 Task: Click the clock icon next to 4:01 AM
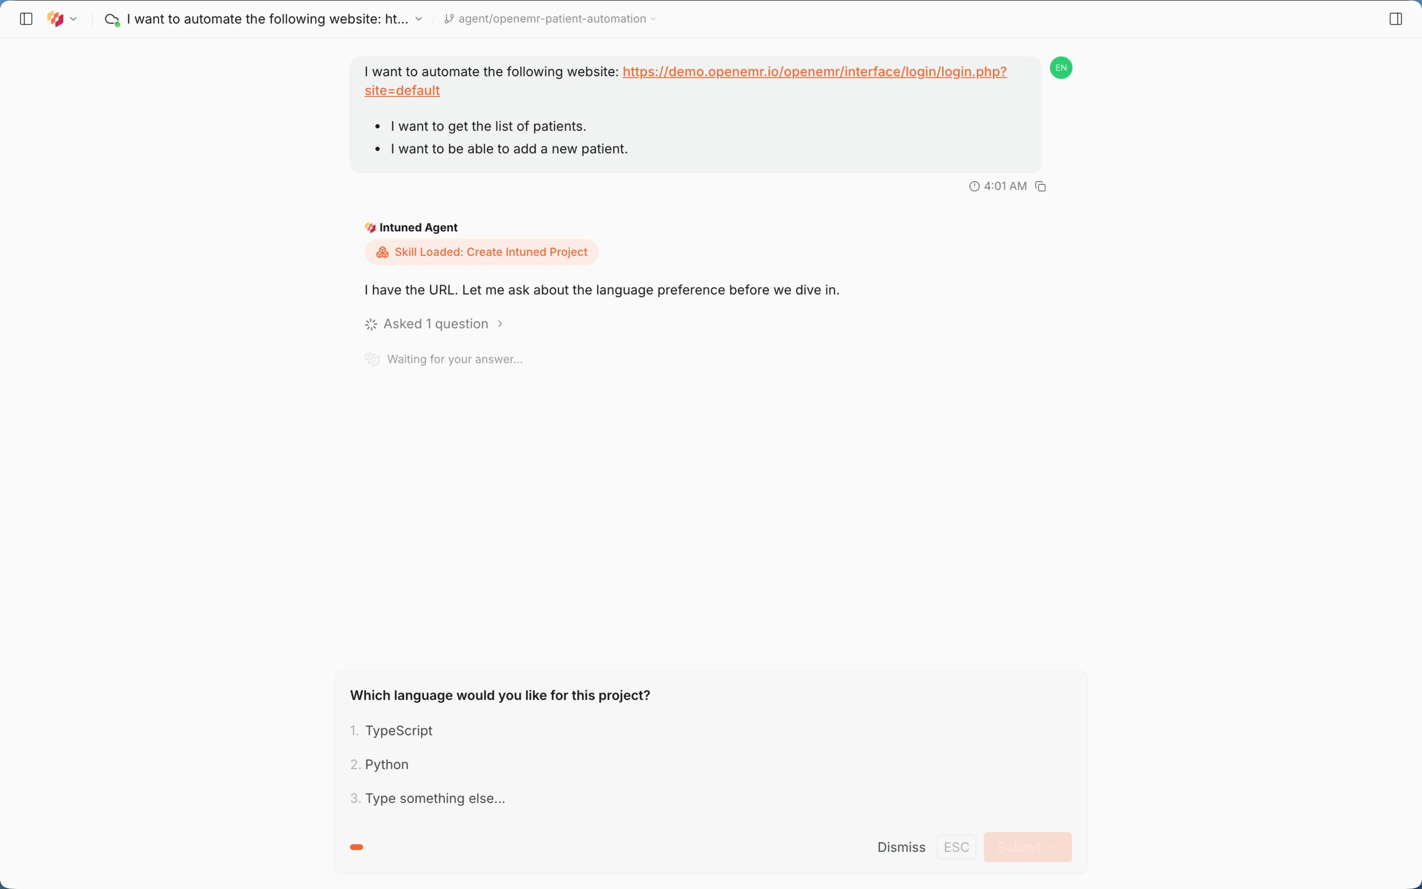coord(974,186)
